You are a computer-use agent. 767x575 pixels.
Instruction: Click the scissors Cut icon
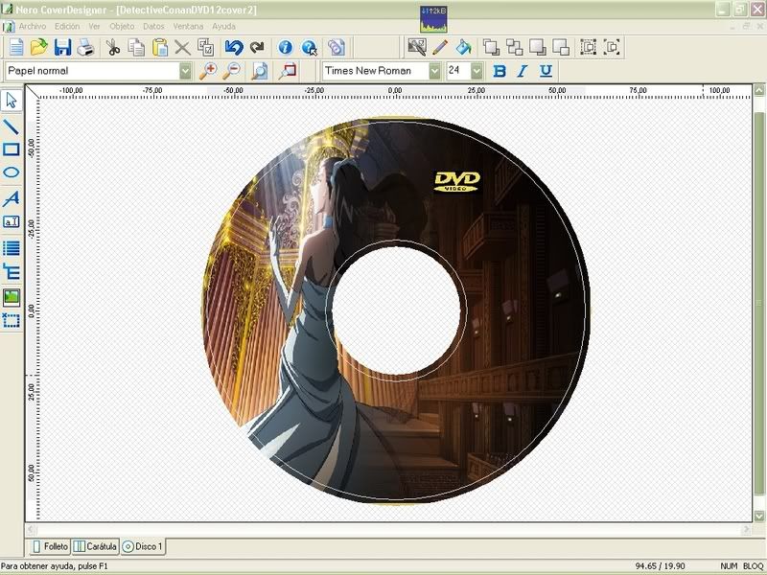(x=113, y=47)
